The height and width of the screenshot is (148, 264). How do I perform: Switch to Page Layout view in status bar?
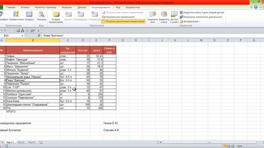pyautogui.click(x=229, y=146)
